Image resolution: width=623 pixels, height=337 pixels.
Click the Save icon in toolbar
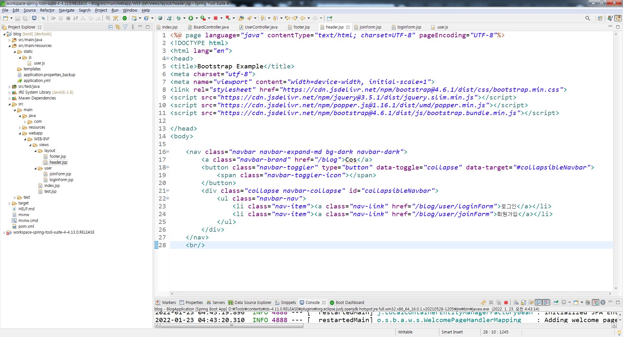point(18,18)
